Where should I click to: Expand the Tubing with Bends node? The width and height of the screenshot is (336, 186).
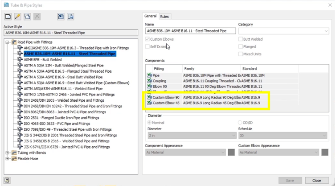7,153
